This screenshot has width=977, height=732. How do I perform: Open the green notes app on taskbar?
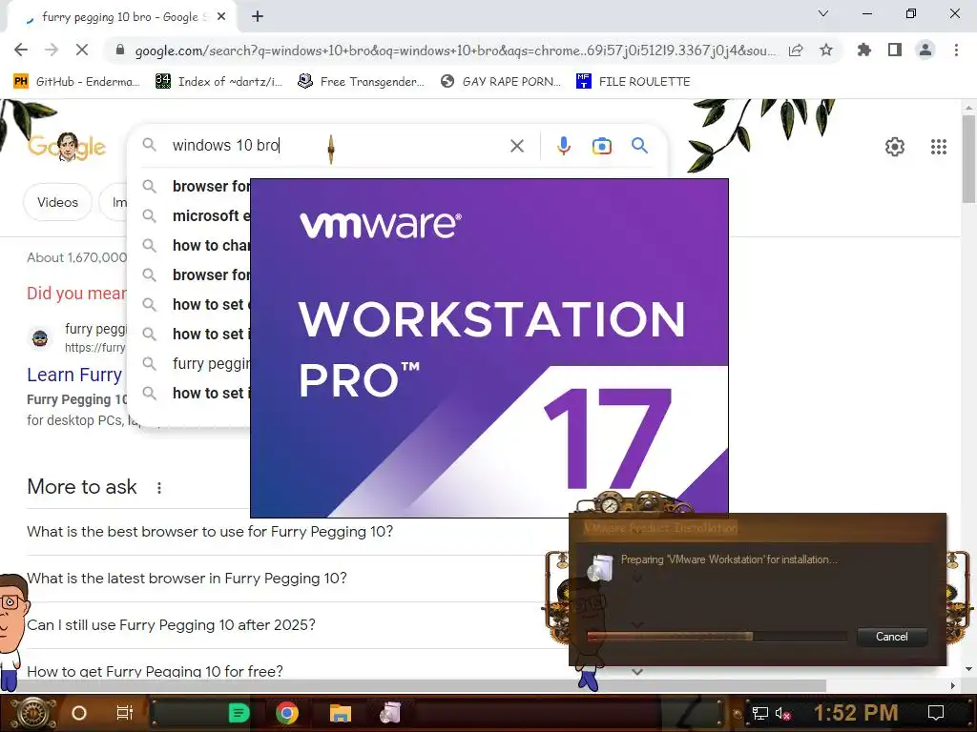(x=239, y=713)
